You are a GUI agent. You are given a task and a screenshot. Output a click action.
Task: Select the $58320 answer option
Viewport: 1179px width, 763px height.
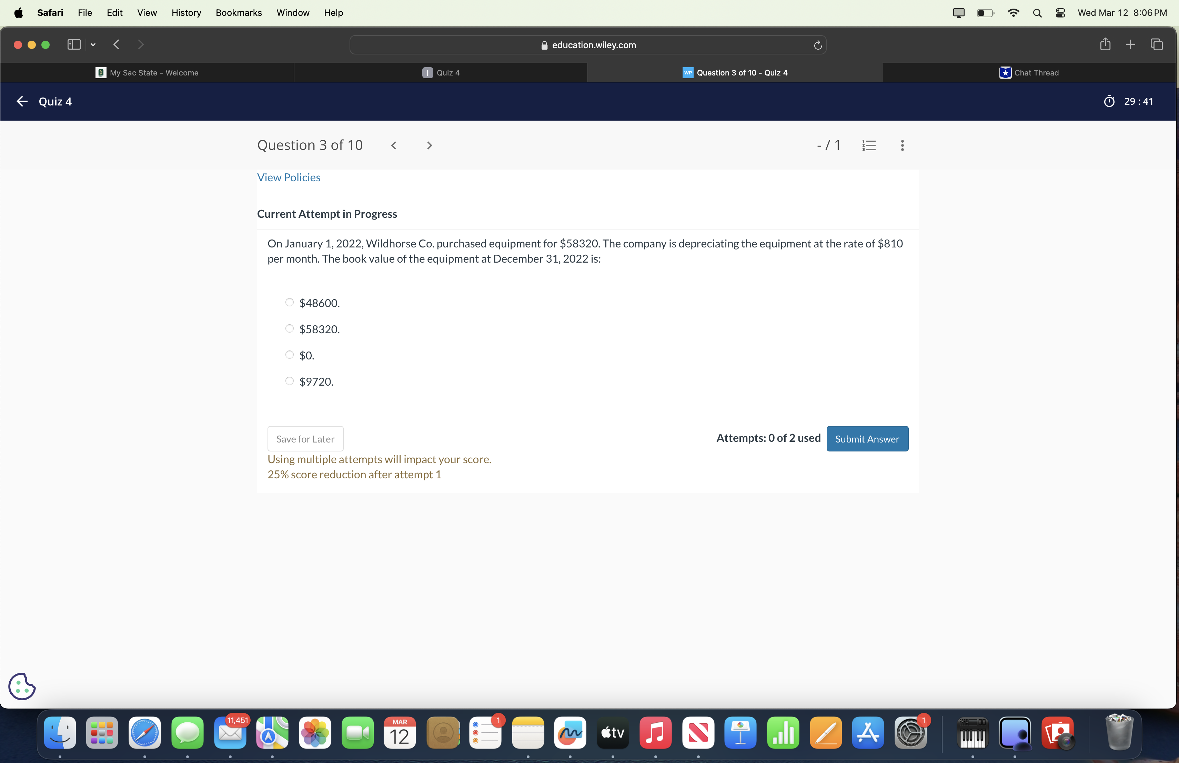point(289,328)
